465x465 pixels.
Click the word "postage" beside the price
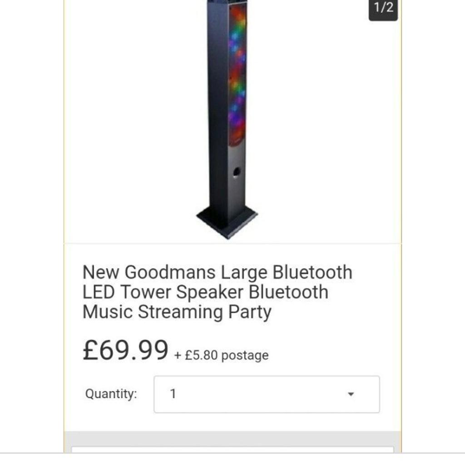(245, 356)
